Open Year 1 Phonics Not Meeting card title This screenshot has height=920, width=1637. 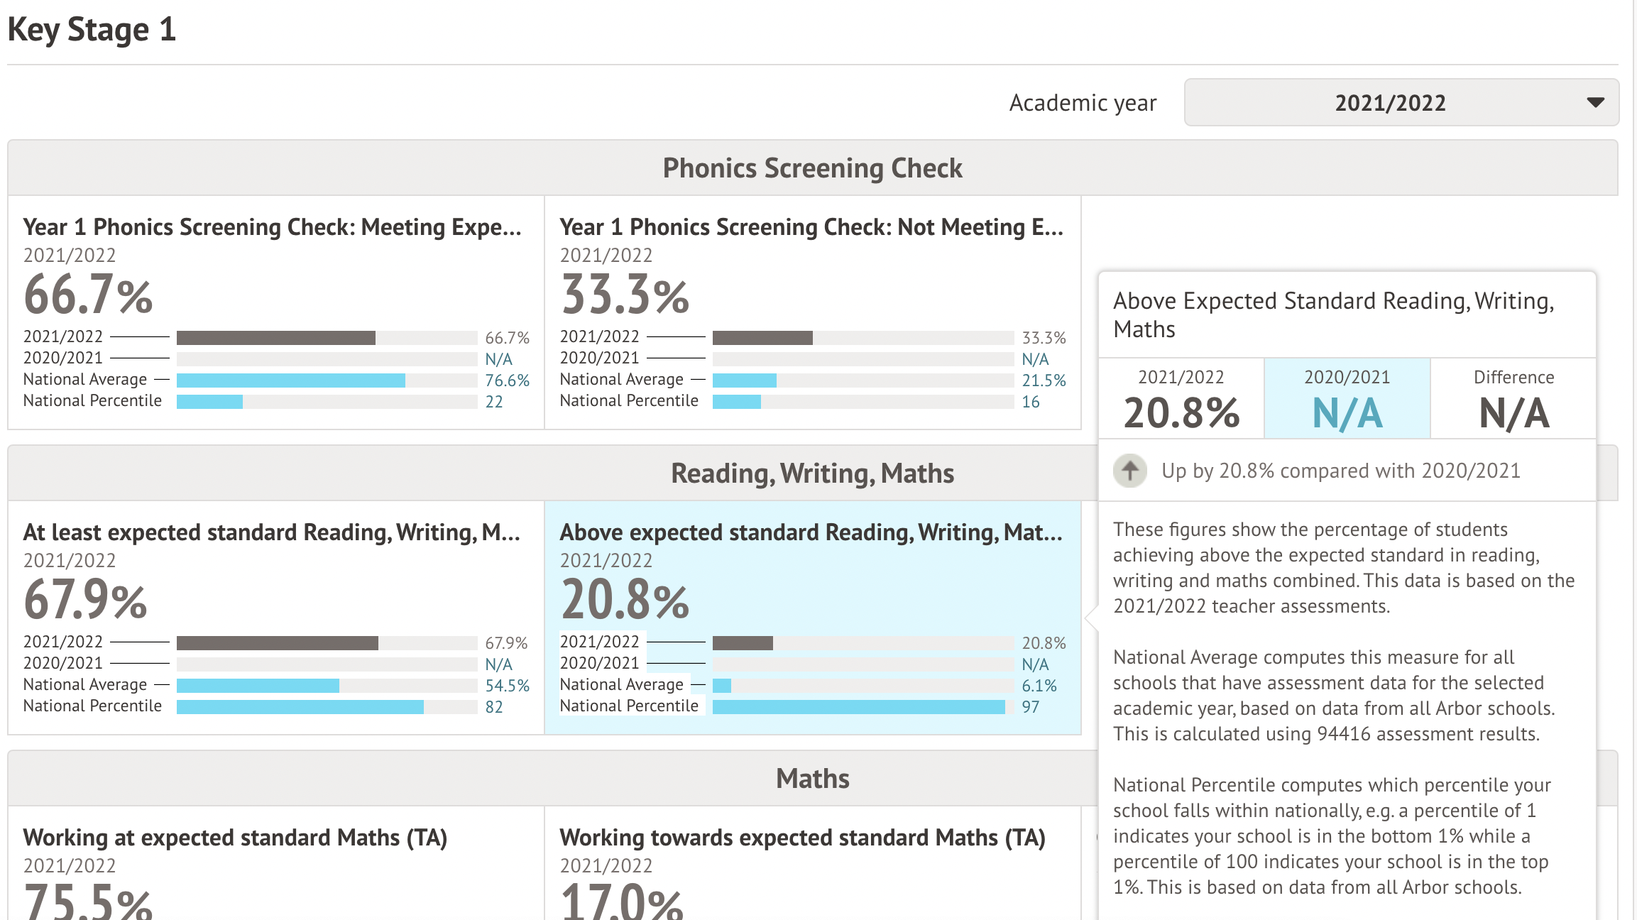pos(811,227)
